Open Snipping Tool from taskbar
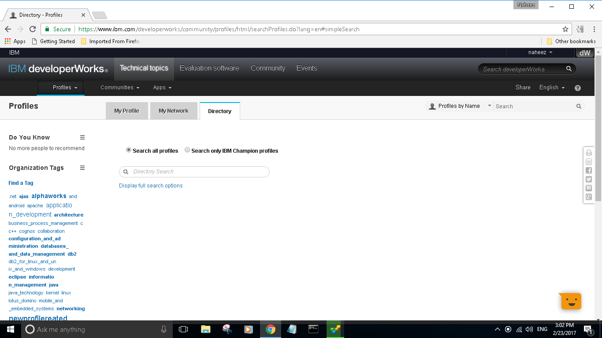 [227, 329]
